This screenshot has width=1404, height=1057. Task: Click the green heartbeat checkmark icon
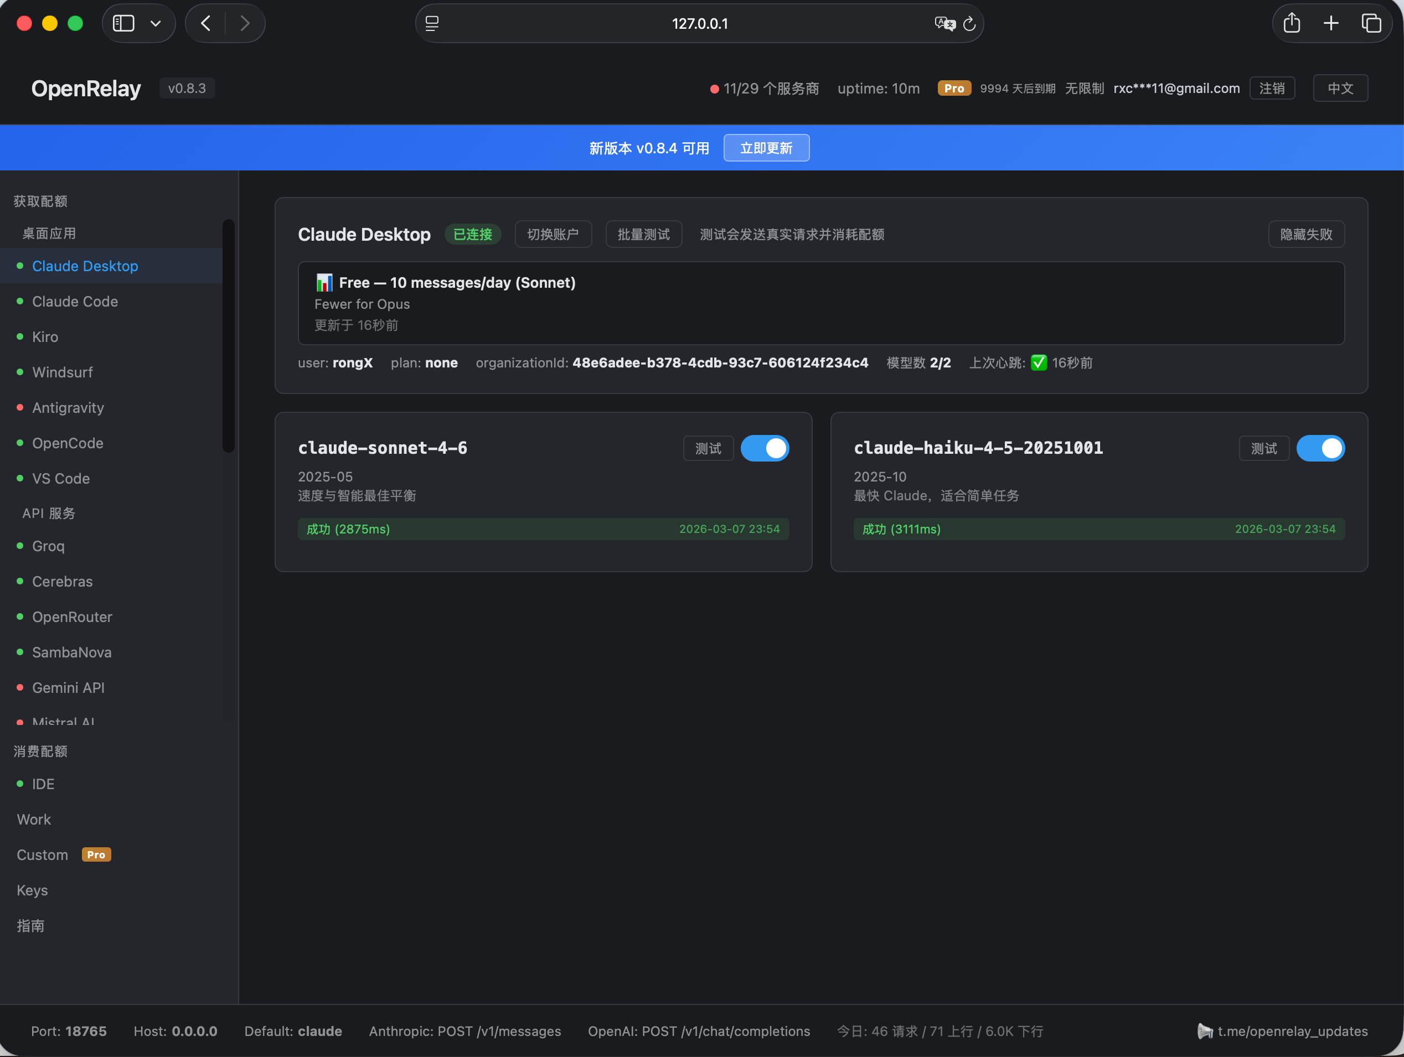[1039, 363]
